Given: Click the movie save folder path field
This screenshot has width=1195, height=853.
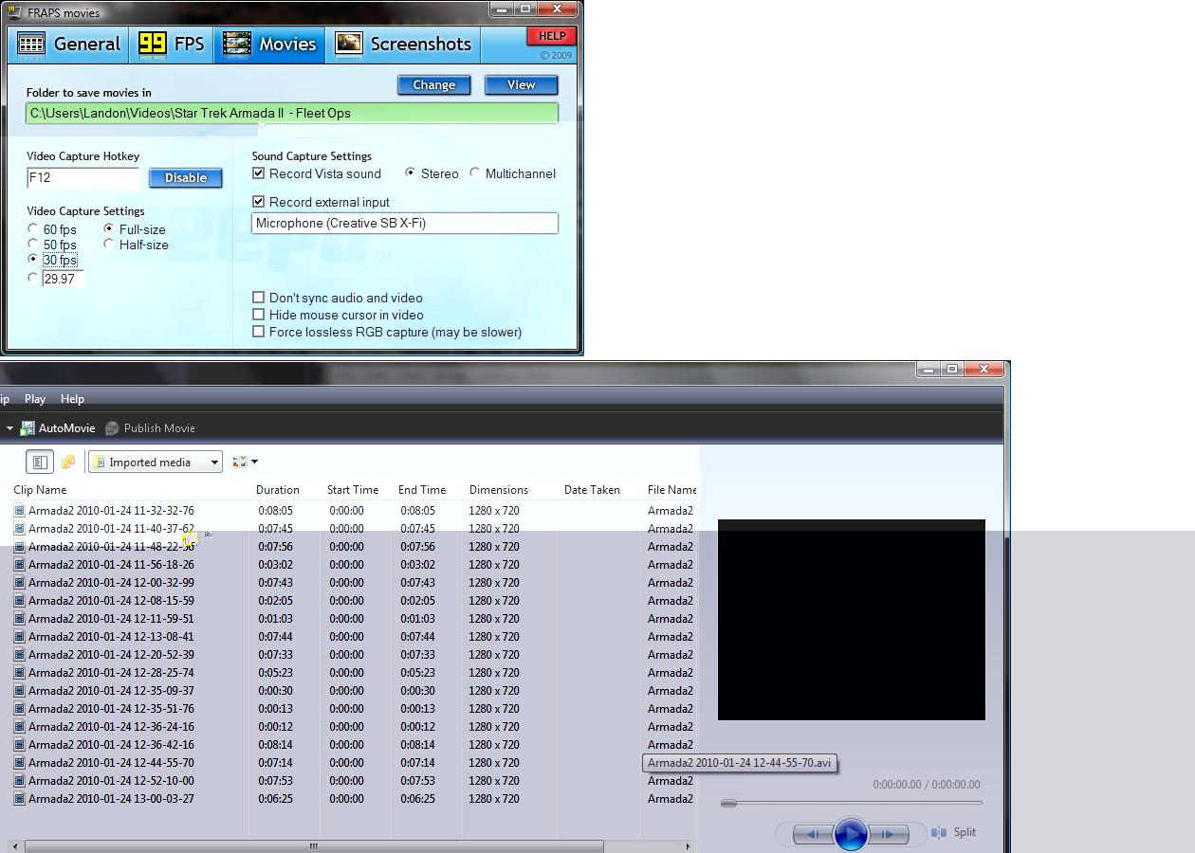Looking at the screenshot, I should pos(292,113).
